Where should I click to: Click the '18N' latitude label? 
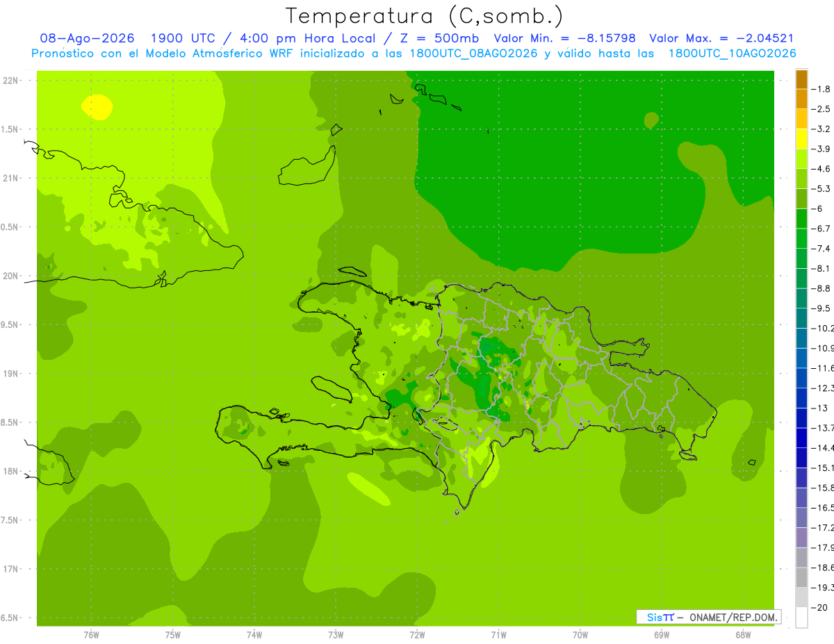point(10,471)
